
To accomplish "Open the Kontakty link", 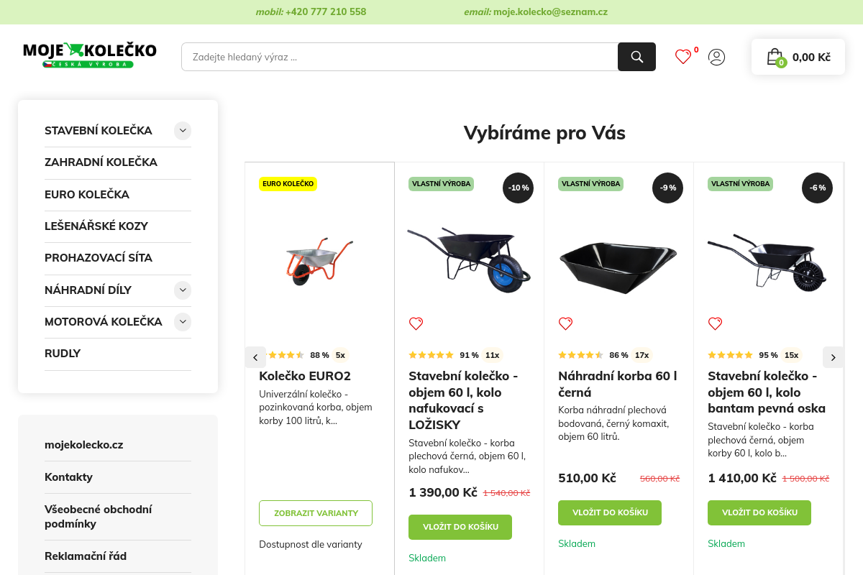I will [x=68, y=477].
